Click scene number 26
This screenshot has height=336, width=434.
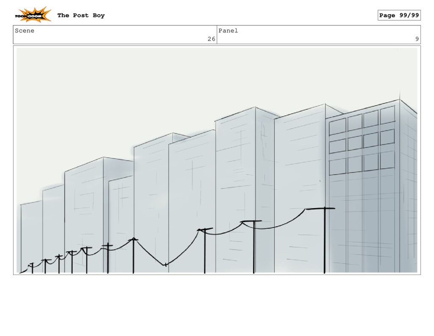coord(211,39)
